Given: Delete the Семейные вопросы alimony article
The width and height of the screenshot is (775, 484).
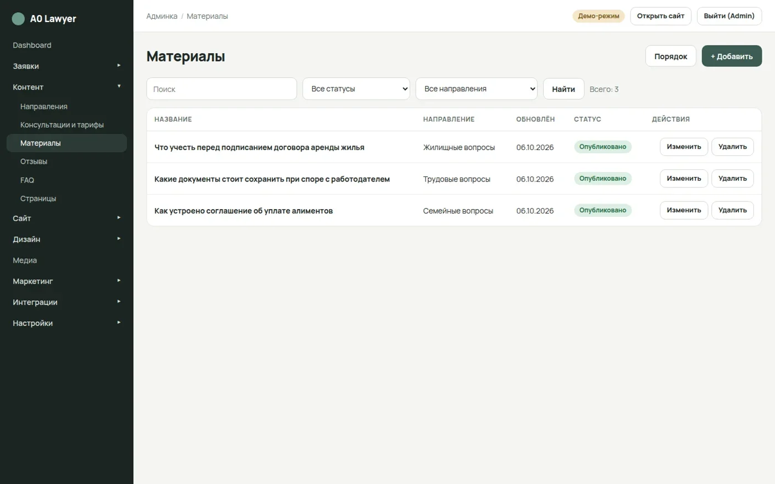Looking at the screenshot, I should point(732,210).
